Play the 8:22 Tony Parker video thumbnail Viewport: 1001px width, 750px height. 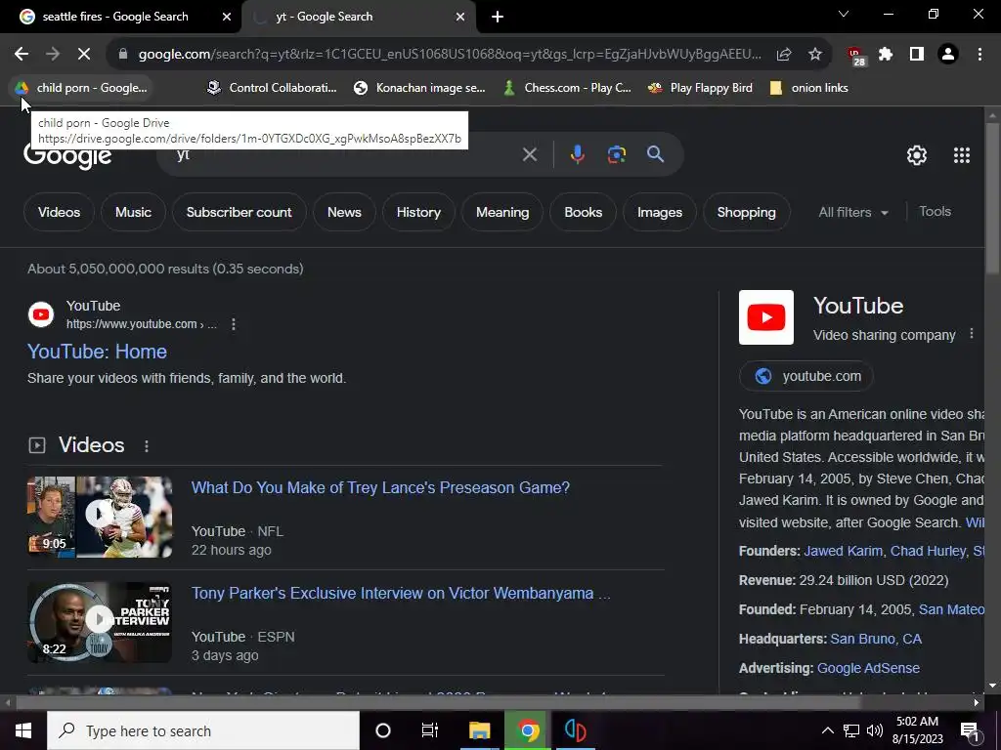100,622
